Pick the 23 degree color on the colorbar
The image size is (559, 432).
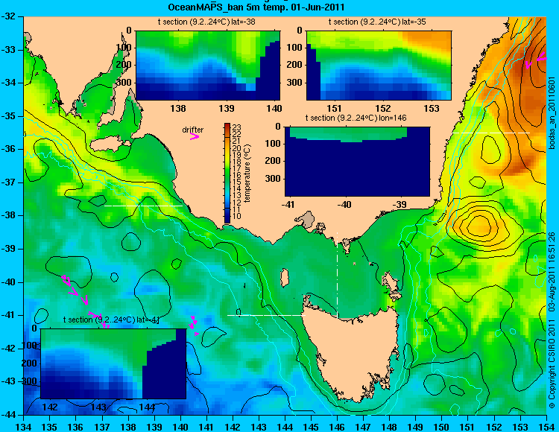[x=227, y=126]
